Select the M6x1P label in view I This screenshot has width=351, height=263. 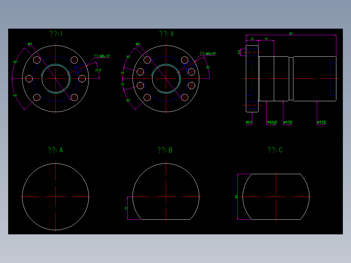[102, 56]
